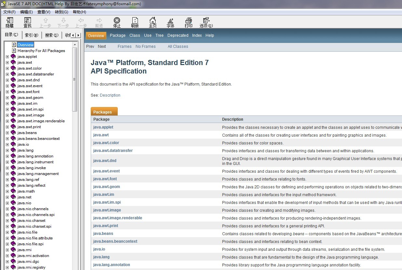
Task: Click the book icon for java.net
Action: tap(13, 197)
